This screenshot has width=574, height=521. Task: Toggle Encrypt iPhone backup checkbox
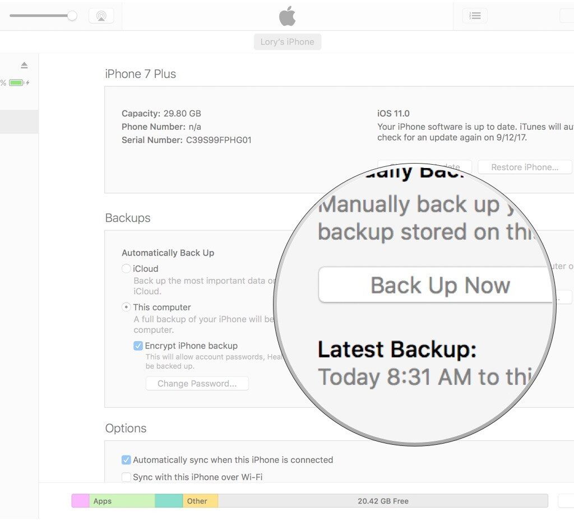click(138, 346)
